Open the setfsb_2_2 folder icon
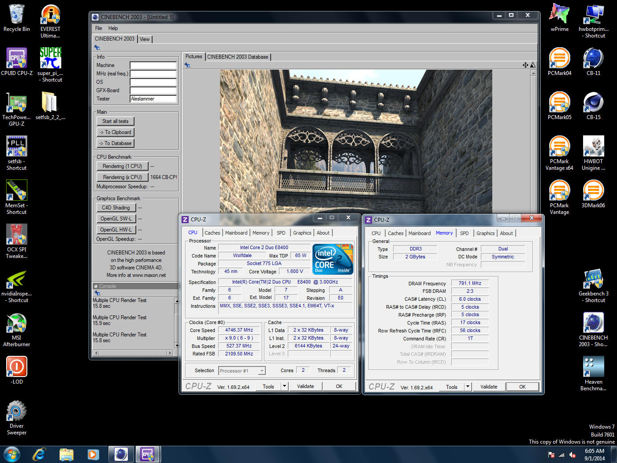 (x=50, y=106)
